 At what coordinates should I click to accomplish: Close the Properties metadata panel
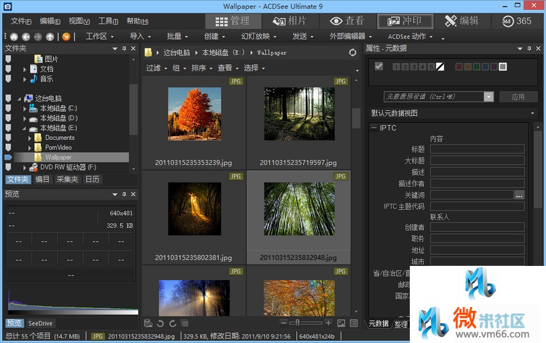coord(538,48)
